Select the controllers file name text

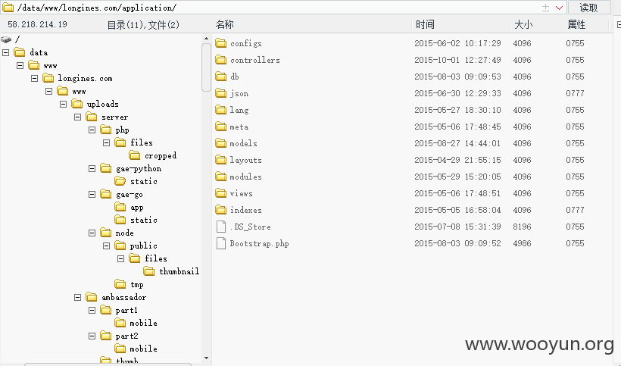pos(255,60)
